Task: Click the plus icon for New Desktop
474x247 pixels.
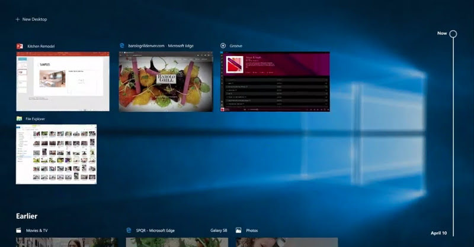Action: [x=18, y=19]
